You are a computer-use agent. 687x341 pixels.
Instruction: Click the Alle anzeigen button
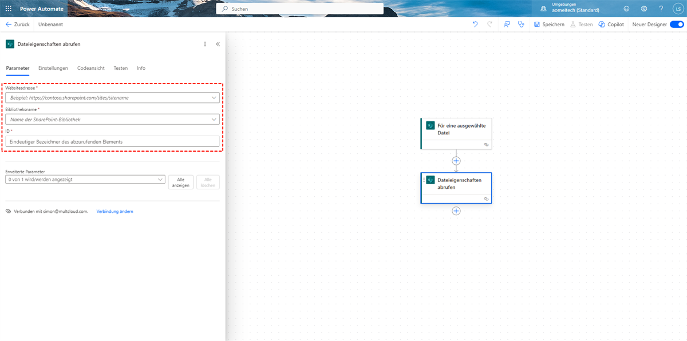pyautogui.click(x=181, y=183)
